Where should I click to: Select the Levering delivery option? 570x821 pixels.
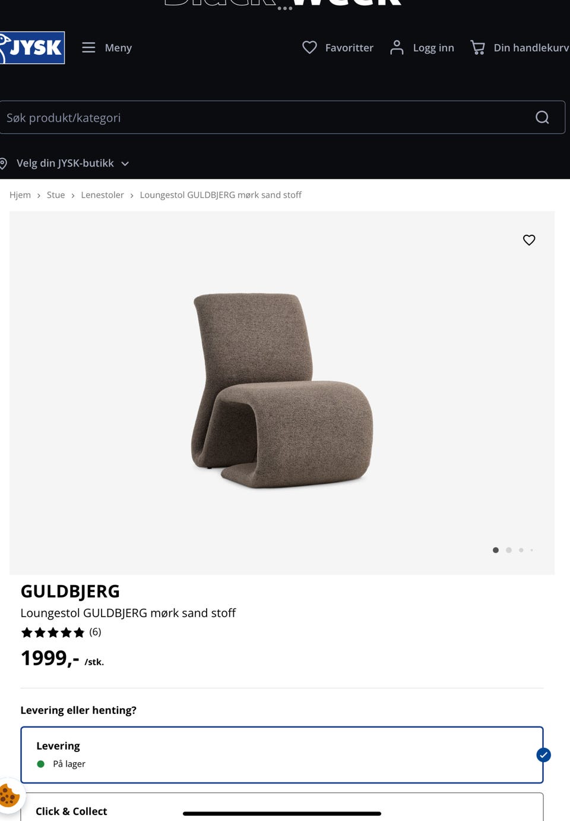[x=282, y=754]
